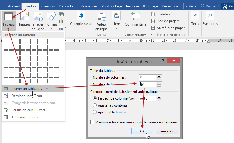Screen dimensions: 234x143
Task: Increase Nombre de lignes spinner up
Action: click(159, 83)
